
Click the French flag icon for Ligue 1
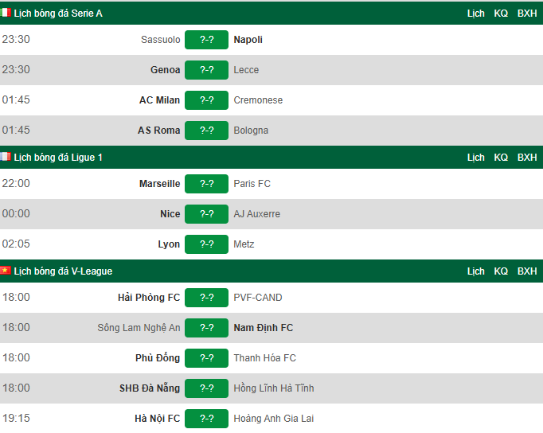click(6, 157)
